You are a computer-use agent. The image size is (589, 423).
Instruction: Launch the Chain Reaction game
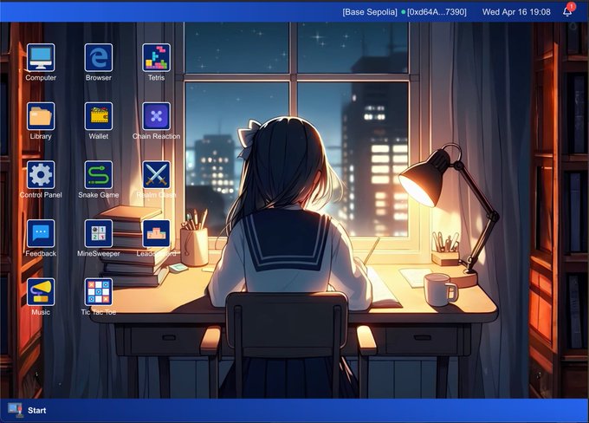point(156,116)
